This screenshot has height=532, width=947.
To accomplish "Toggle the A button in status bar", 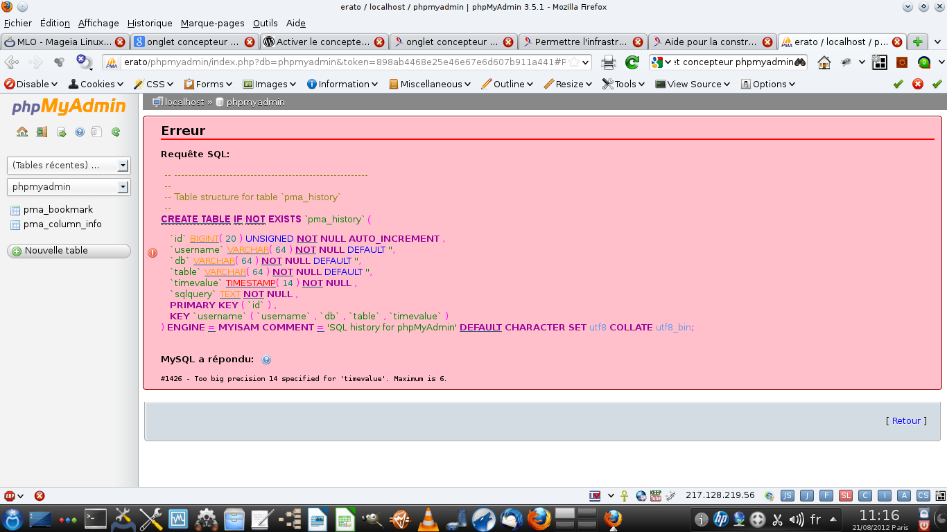I will [904, 496].
